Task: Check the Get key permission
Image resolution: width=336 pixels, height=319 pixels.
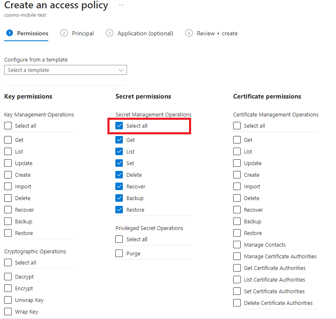Action: 7,140
